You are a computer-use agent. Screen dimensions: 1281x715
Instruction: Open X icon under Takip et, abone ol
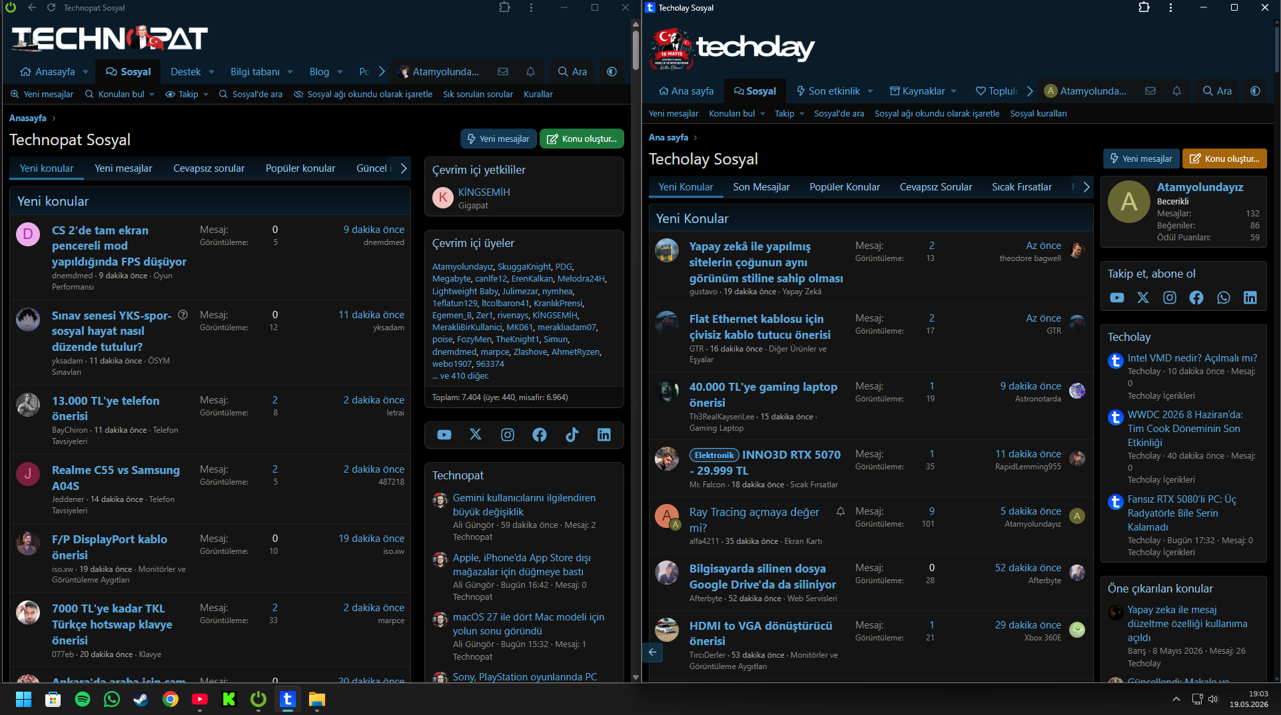click(x=1143, y=298)
